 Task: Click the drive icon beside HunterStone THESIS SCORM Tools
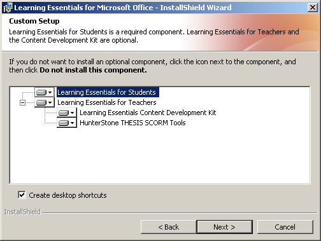(x=64, y=123)
